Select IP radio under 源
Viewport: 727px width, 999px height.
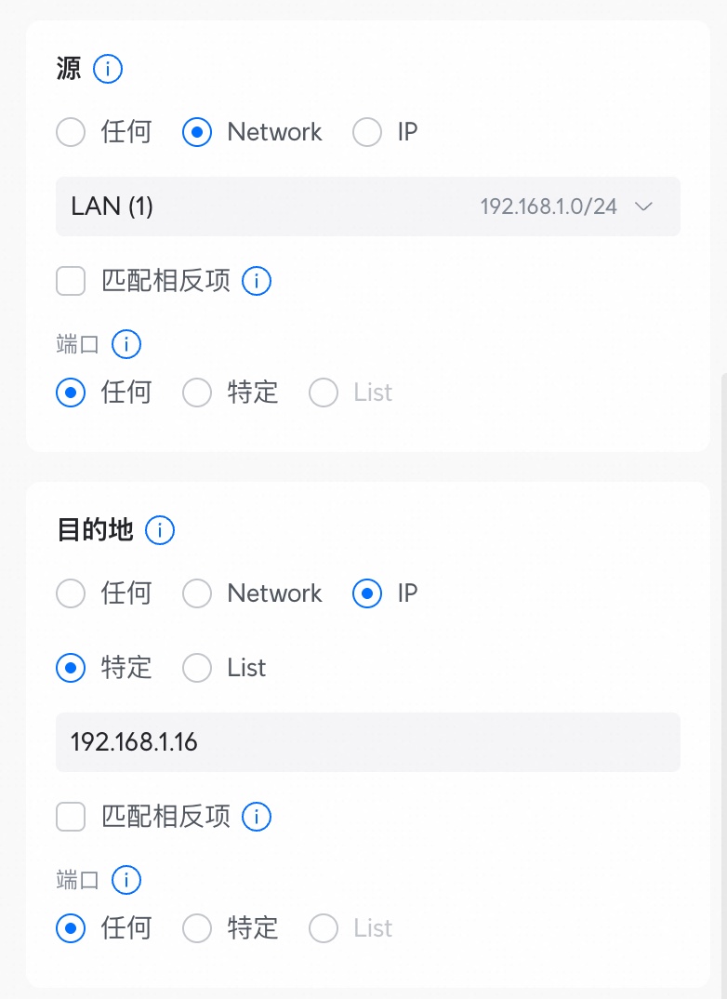[x=367, y=132]
